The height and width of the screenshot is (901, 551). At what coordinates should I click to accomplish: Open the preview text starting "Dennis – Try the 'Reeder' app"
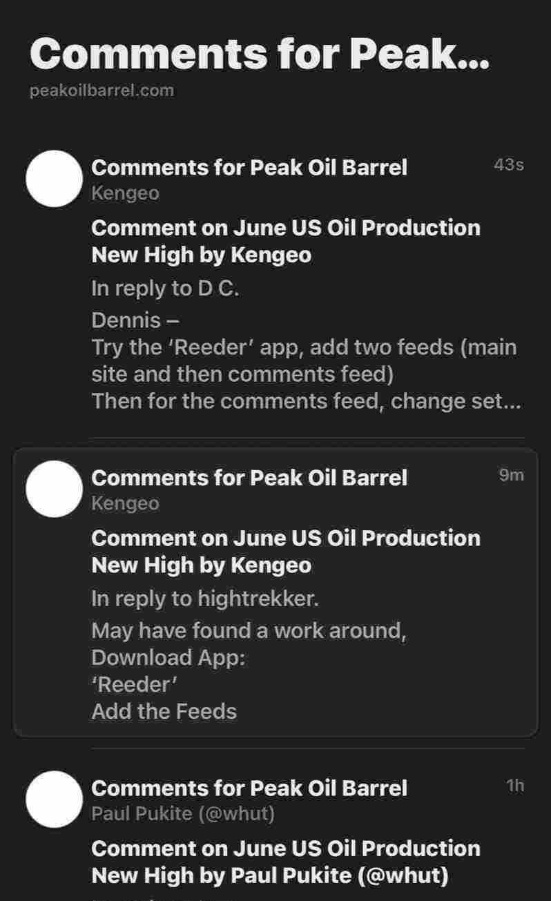(x=304, y=360)
